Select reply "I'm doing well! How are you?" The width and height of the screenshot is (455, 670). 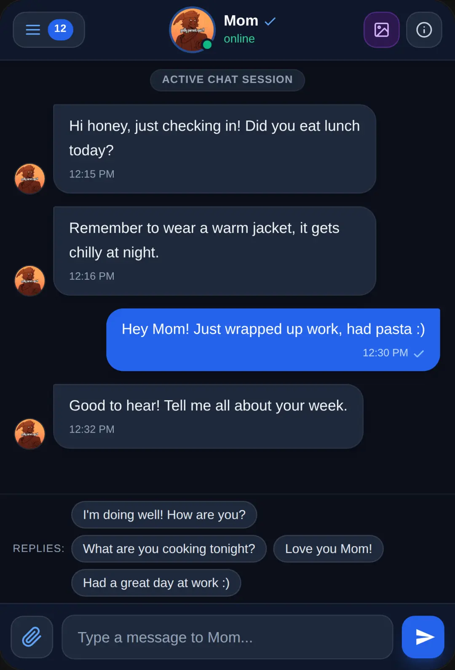click(164, 515)
